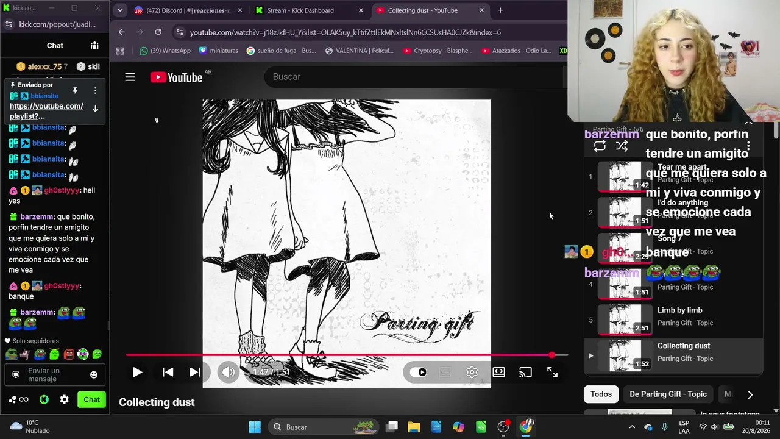This screenshot has height=439, width=780.
Task: Open the tab search dropdown
Action: pos(120,10)
